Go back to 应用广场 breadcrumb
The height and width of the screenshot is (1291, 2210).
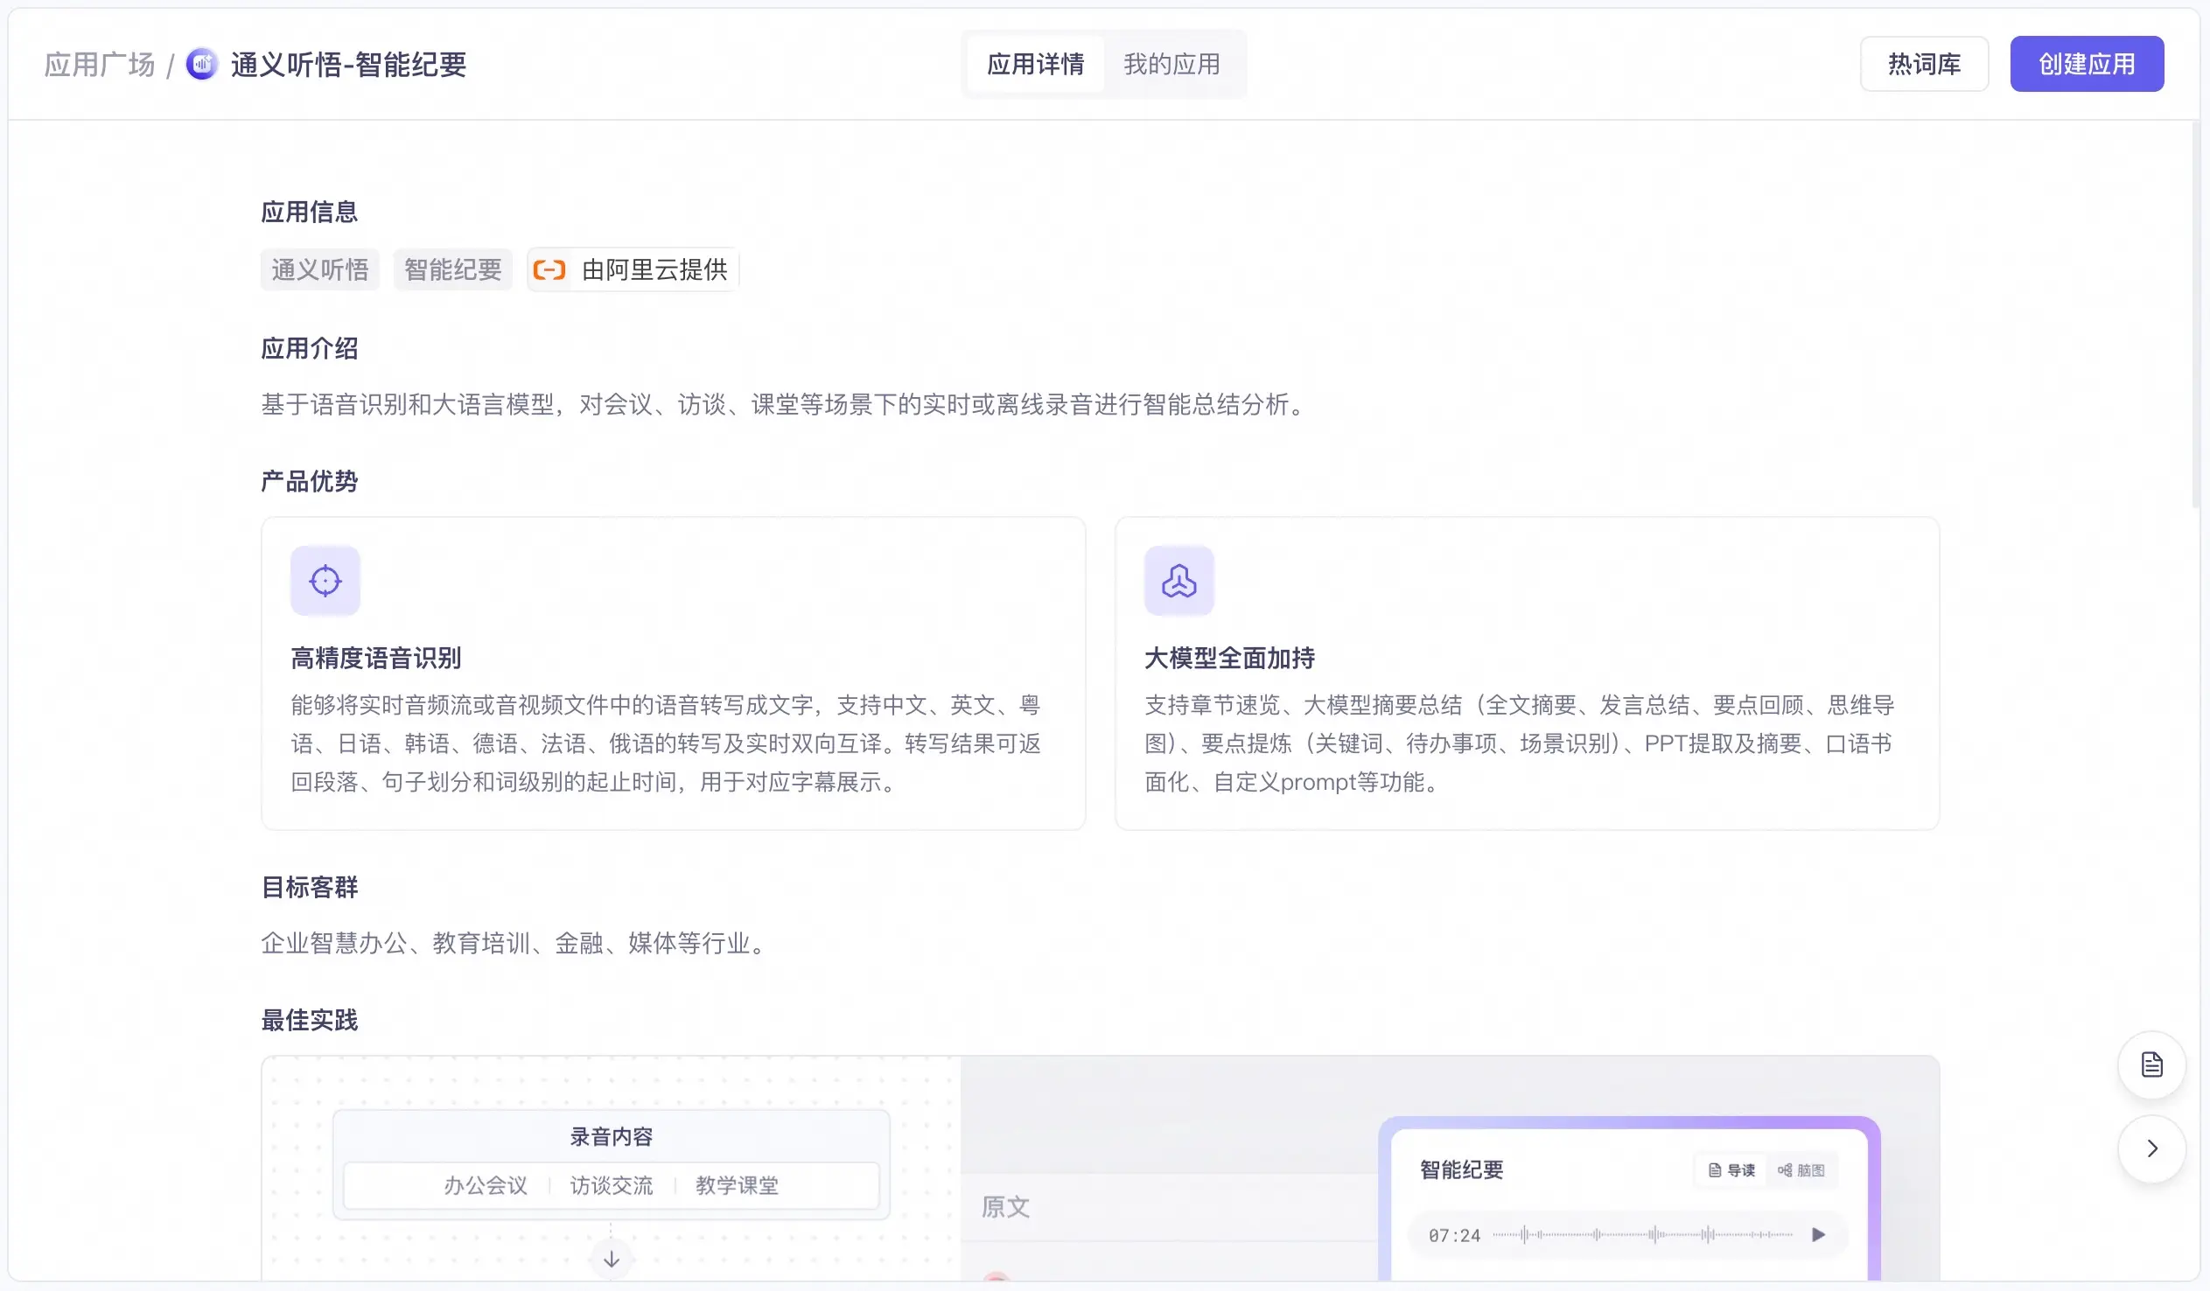(99, 64)
